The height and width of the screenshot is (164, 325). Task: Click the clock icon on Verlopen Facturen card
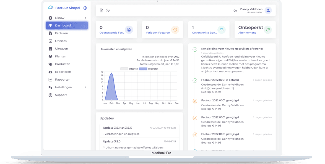coord(175,30)
